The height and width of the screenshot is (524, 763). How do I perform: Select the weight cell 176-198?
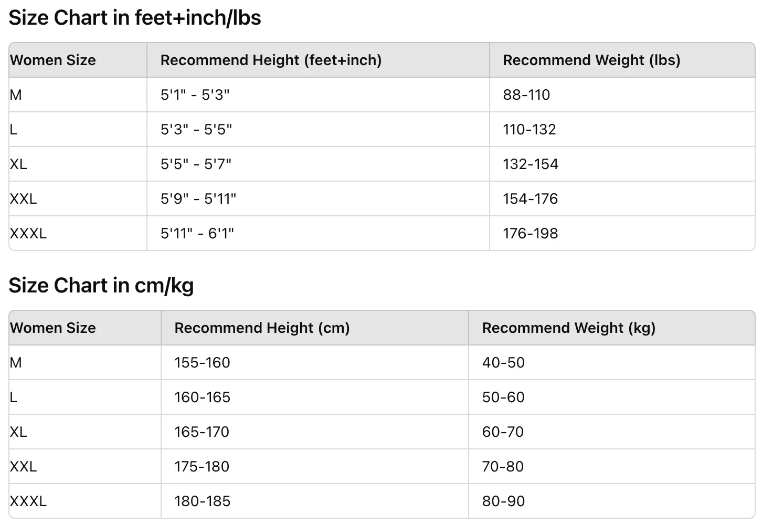(531, 234)
